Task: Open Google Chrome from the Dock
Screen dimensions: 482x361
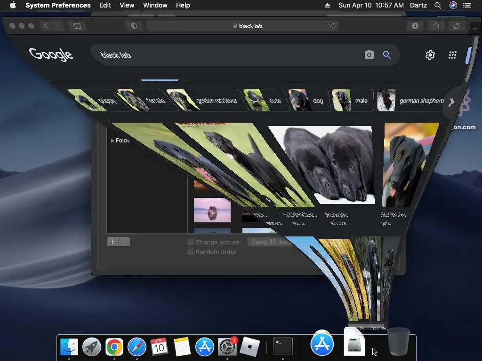Action: (114, 347)
